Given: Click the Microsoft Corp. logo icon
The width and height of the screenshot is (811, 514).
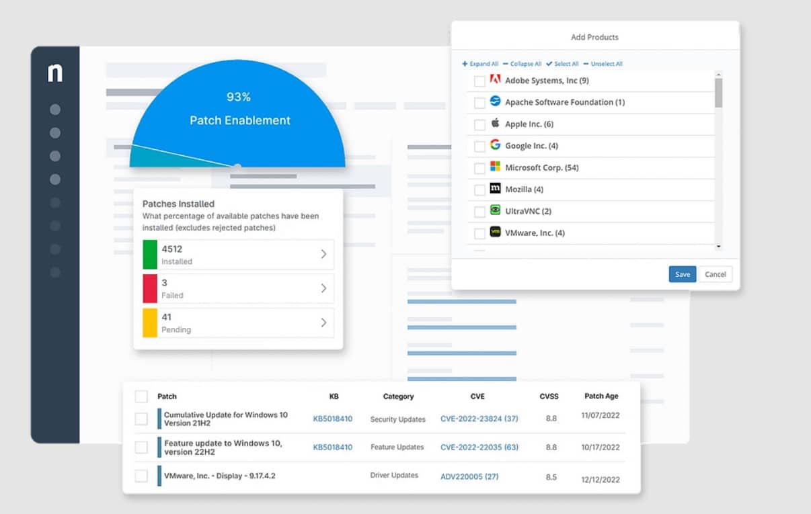Looking at the screenshot, I should point(496,166).
